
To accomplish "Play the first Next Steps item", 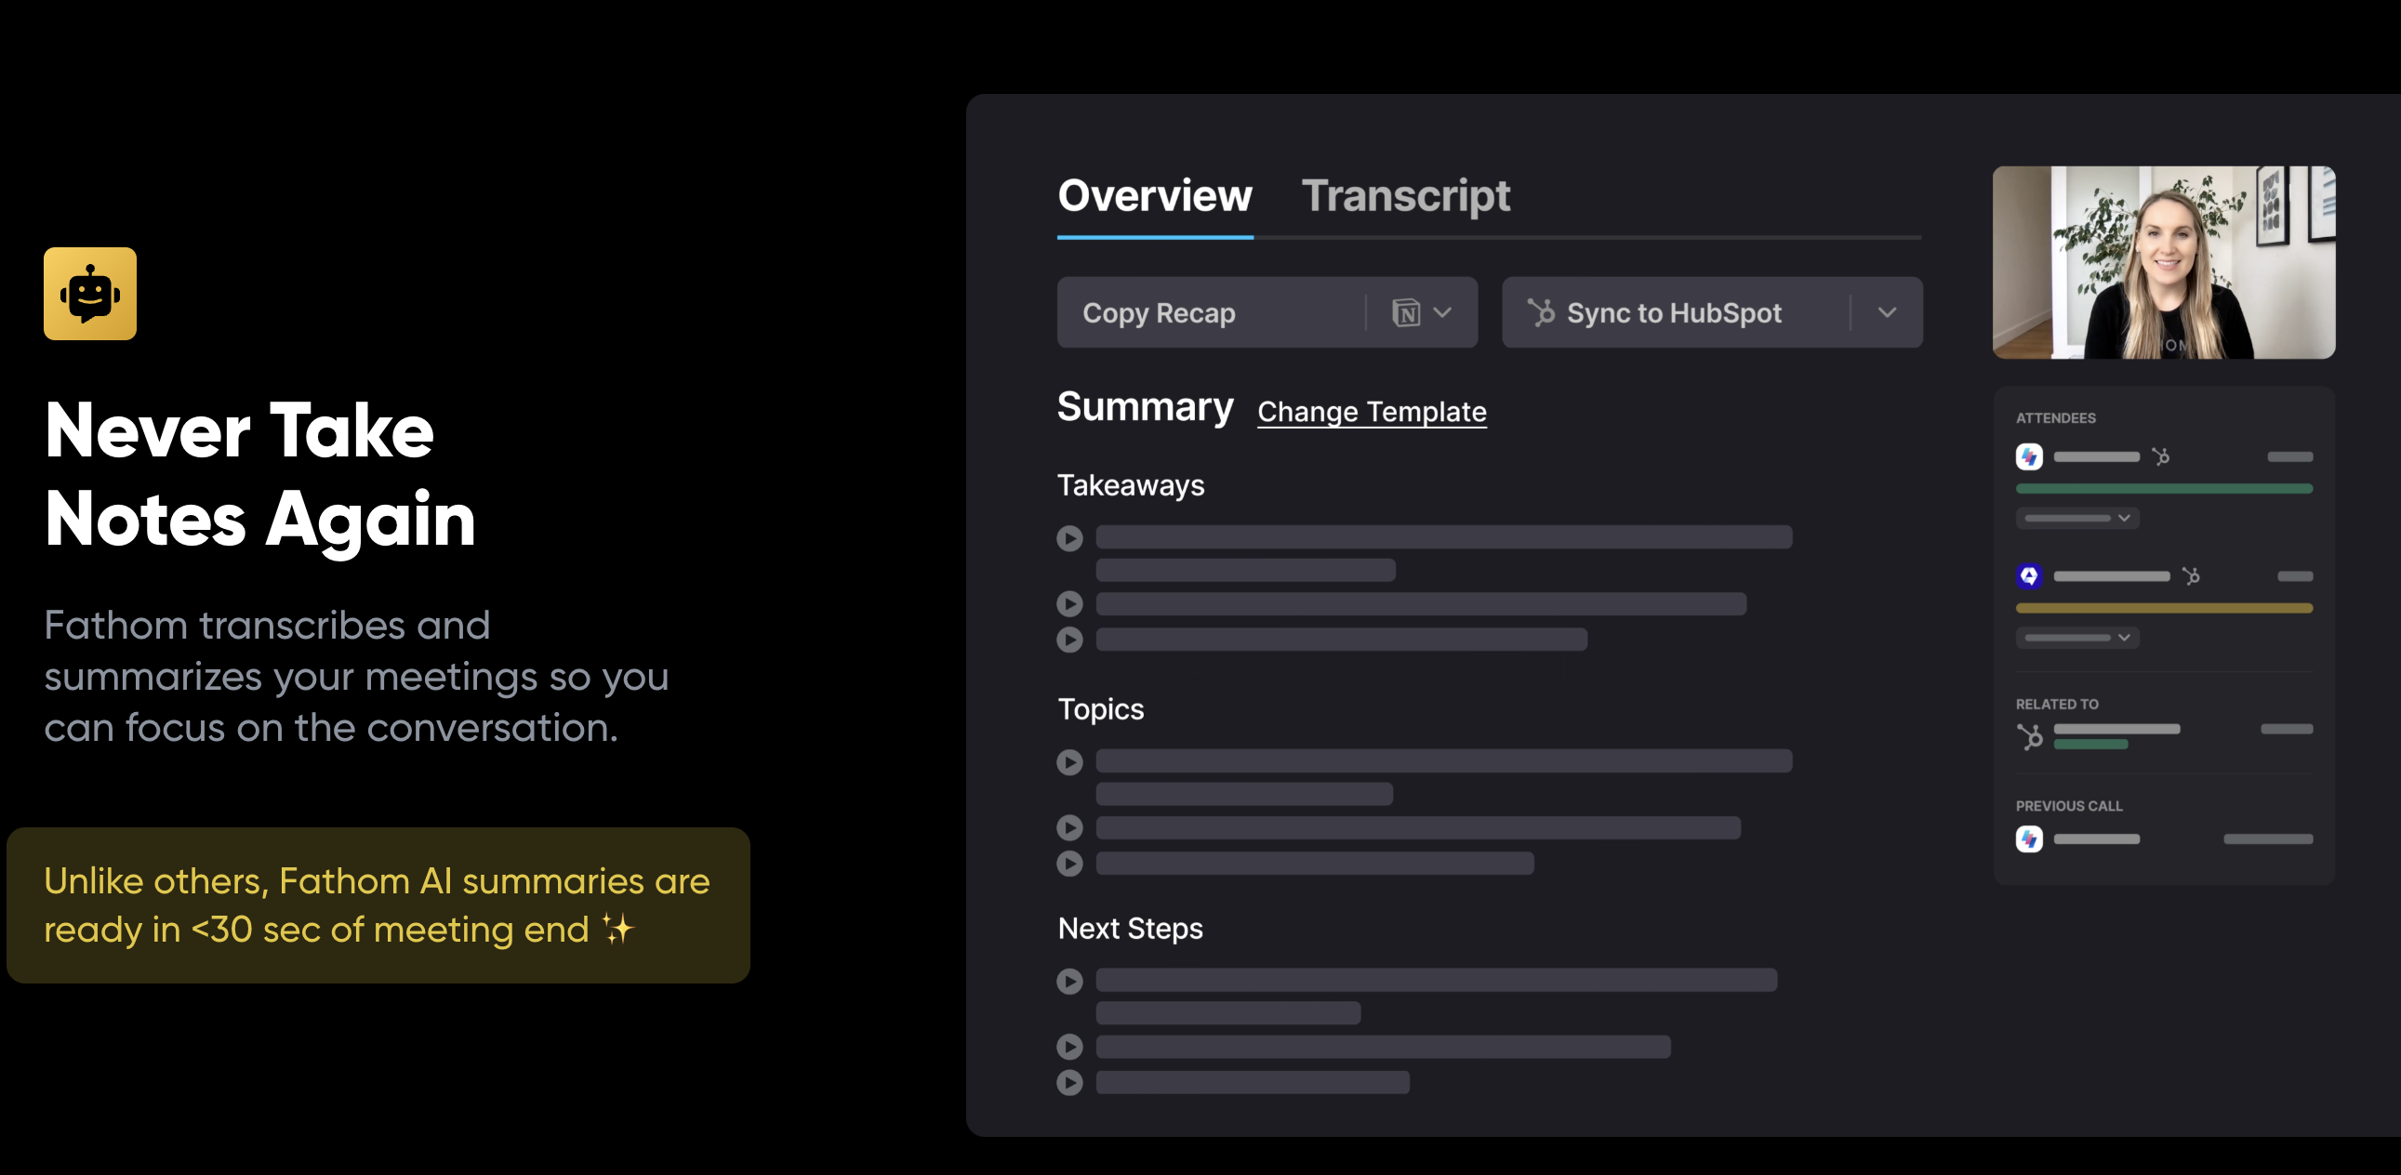I will 1069,982.
